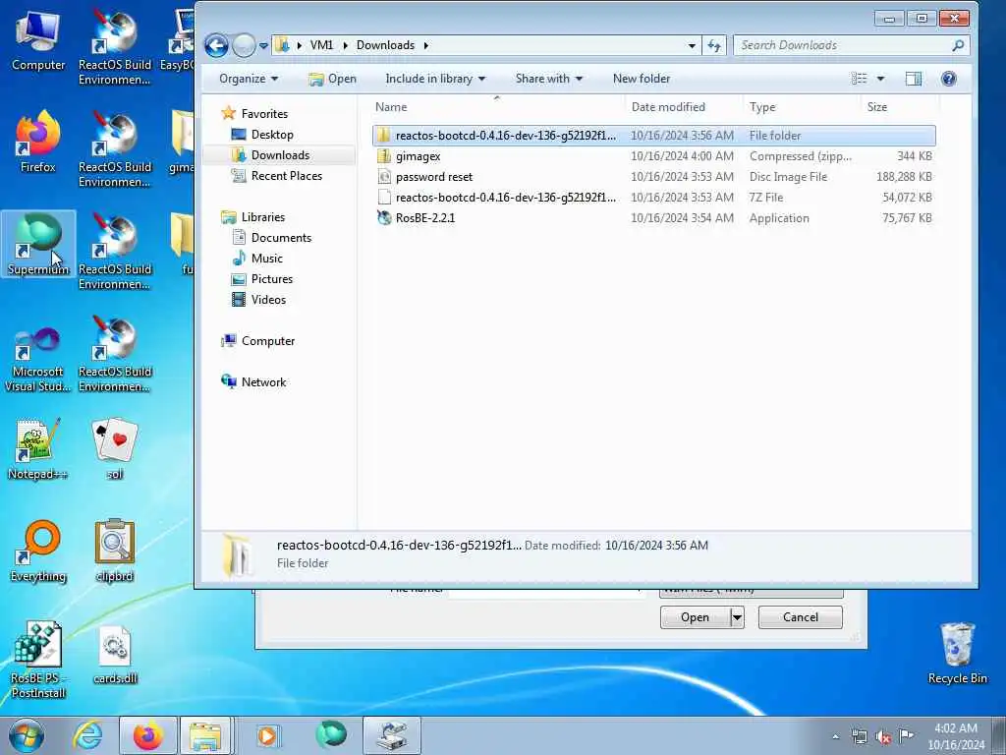Select Microsoft Visual Studio desktop shortcut

tap(38, 359)
